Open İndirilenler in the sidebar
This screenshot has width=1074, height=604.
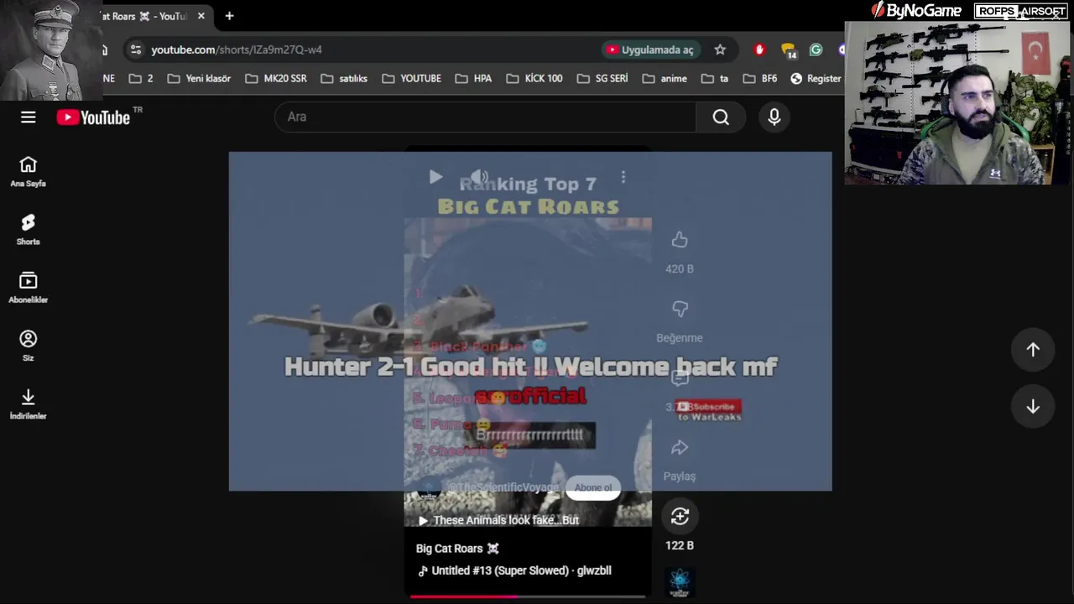pos(28,403)
